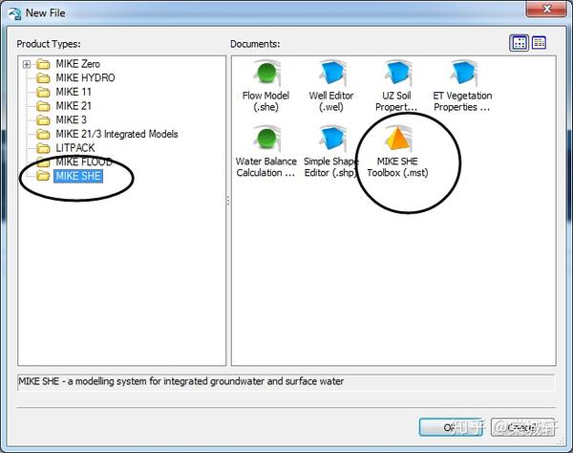Select the Flow Model (.she) document icon
Viewport: 573px width, 453px height.
[x=266, y=86]
